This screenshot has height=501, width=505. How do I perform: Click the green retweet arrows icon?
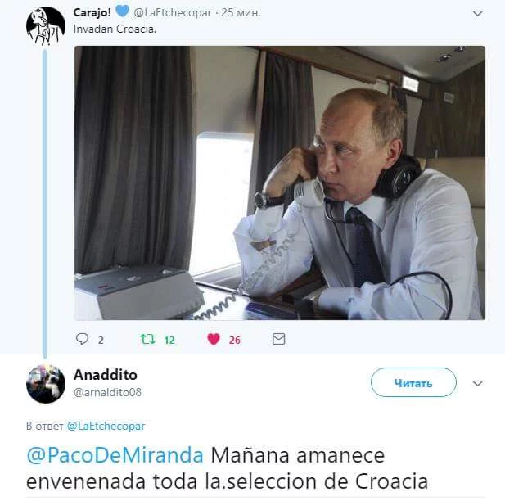click(148, 339)
